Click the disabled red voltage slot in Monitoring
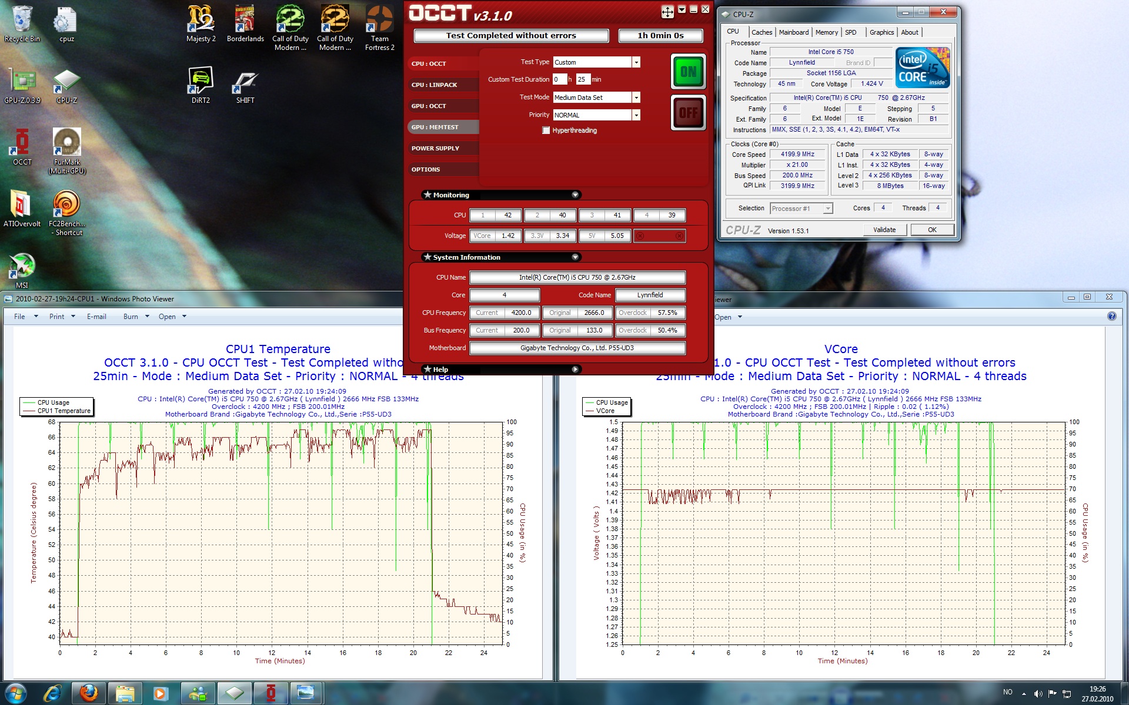This screenshot has height=705, width=1129. coord(659,236)
